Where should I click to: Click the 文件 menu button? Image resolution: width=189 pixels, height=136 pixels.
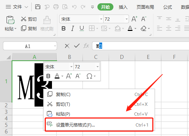(17, 7)
